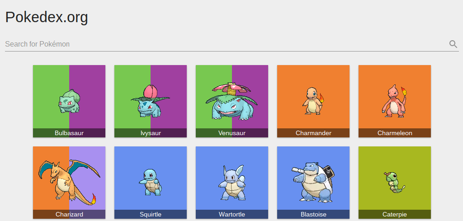
Task: Select the Bulbasaur name label
Action: tap(69, 133)
